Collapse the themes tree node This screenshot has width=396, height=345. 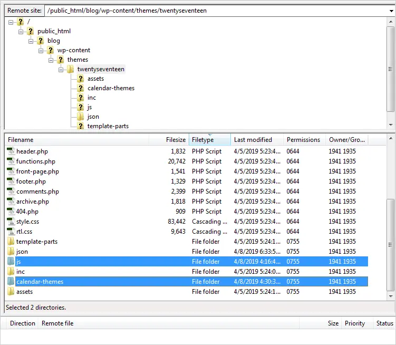(x=51, y=60)
